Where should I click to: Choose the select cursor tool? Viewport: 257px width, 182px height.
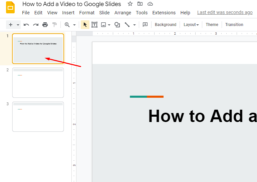[x=85, y=25]
